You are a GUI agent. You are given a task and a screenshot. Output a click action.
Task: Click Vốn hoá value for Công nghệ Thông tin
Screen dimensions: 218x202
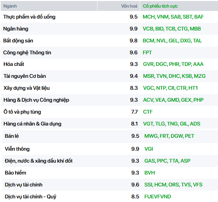134,53
